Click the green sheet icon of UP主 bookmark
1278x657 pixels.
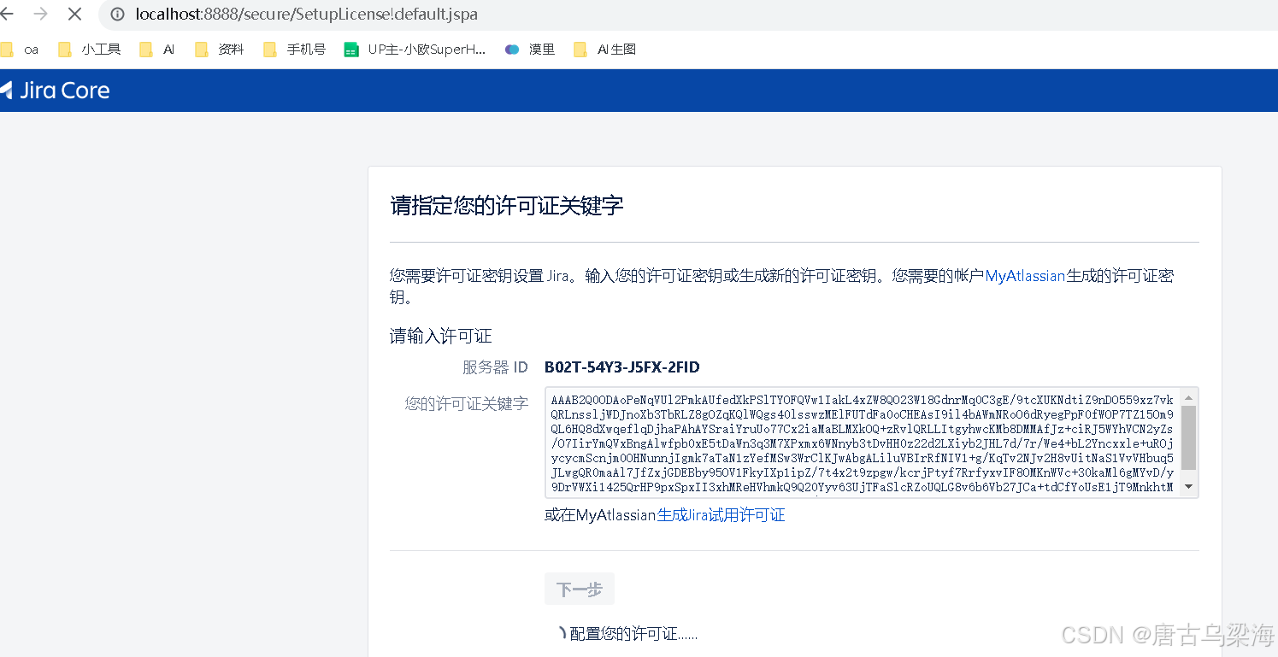point(350,50)
